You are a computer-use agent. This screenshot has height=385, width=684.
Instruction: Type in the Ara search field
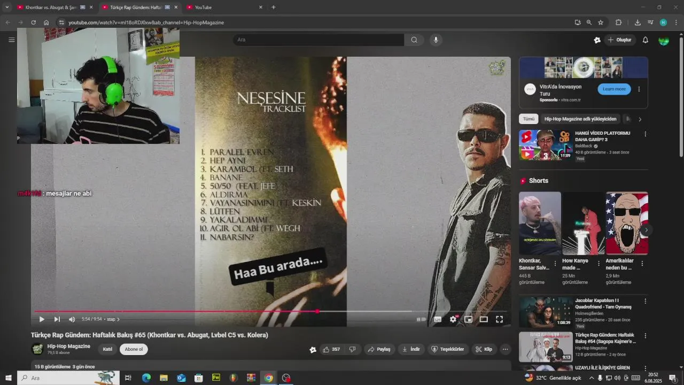(318, 40)
